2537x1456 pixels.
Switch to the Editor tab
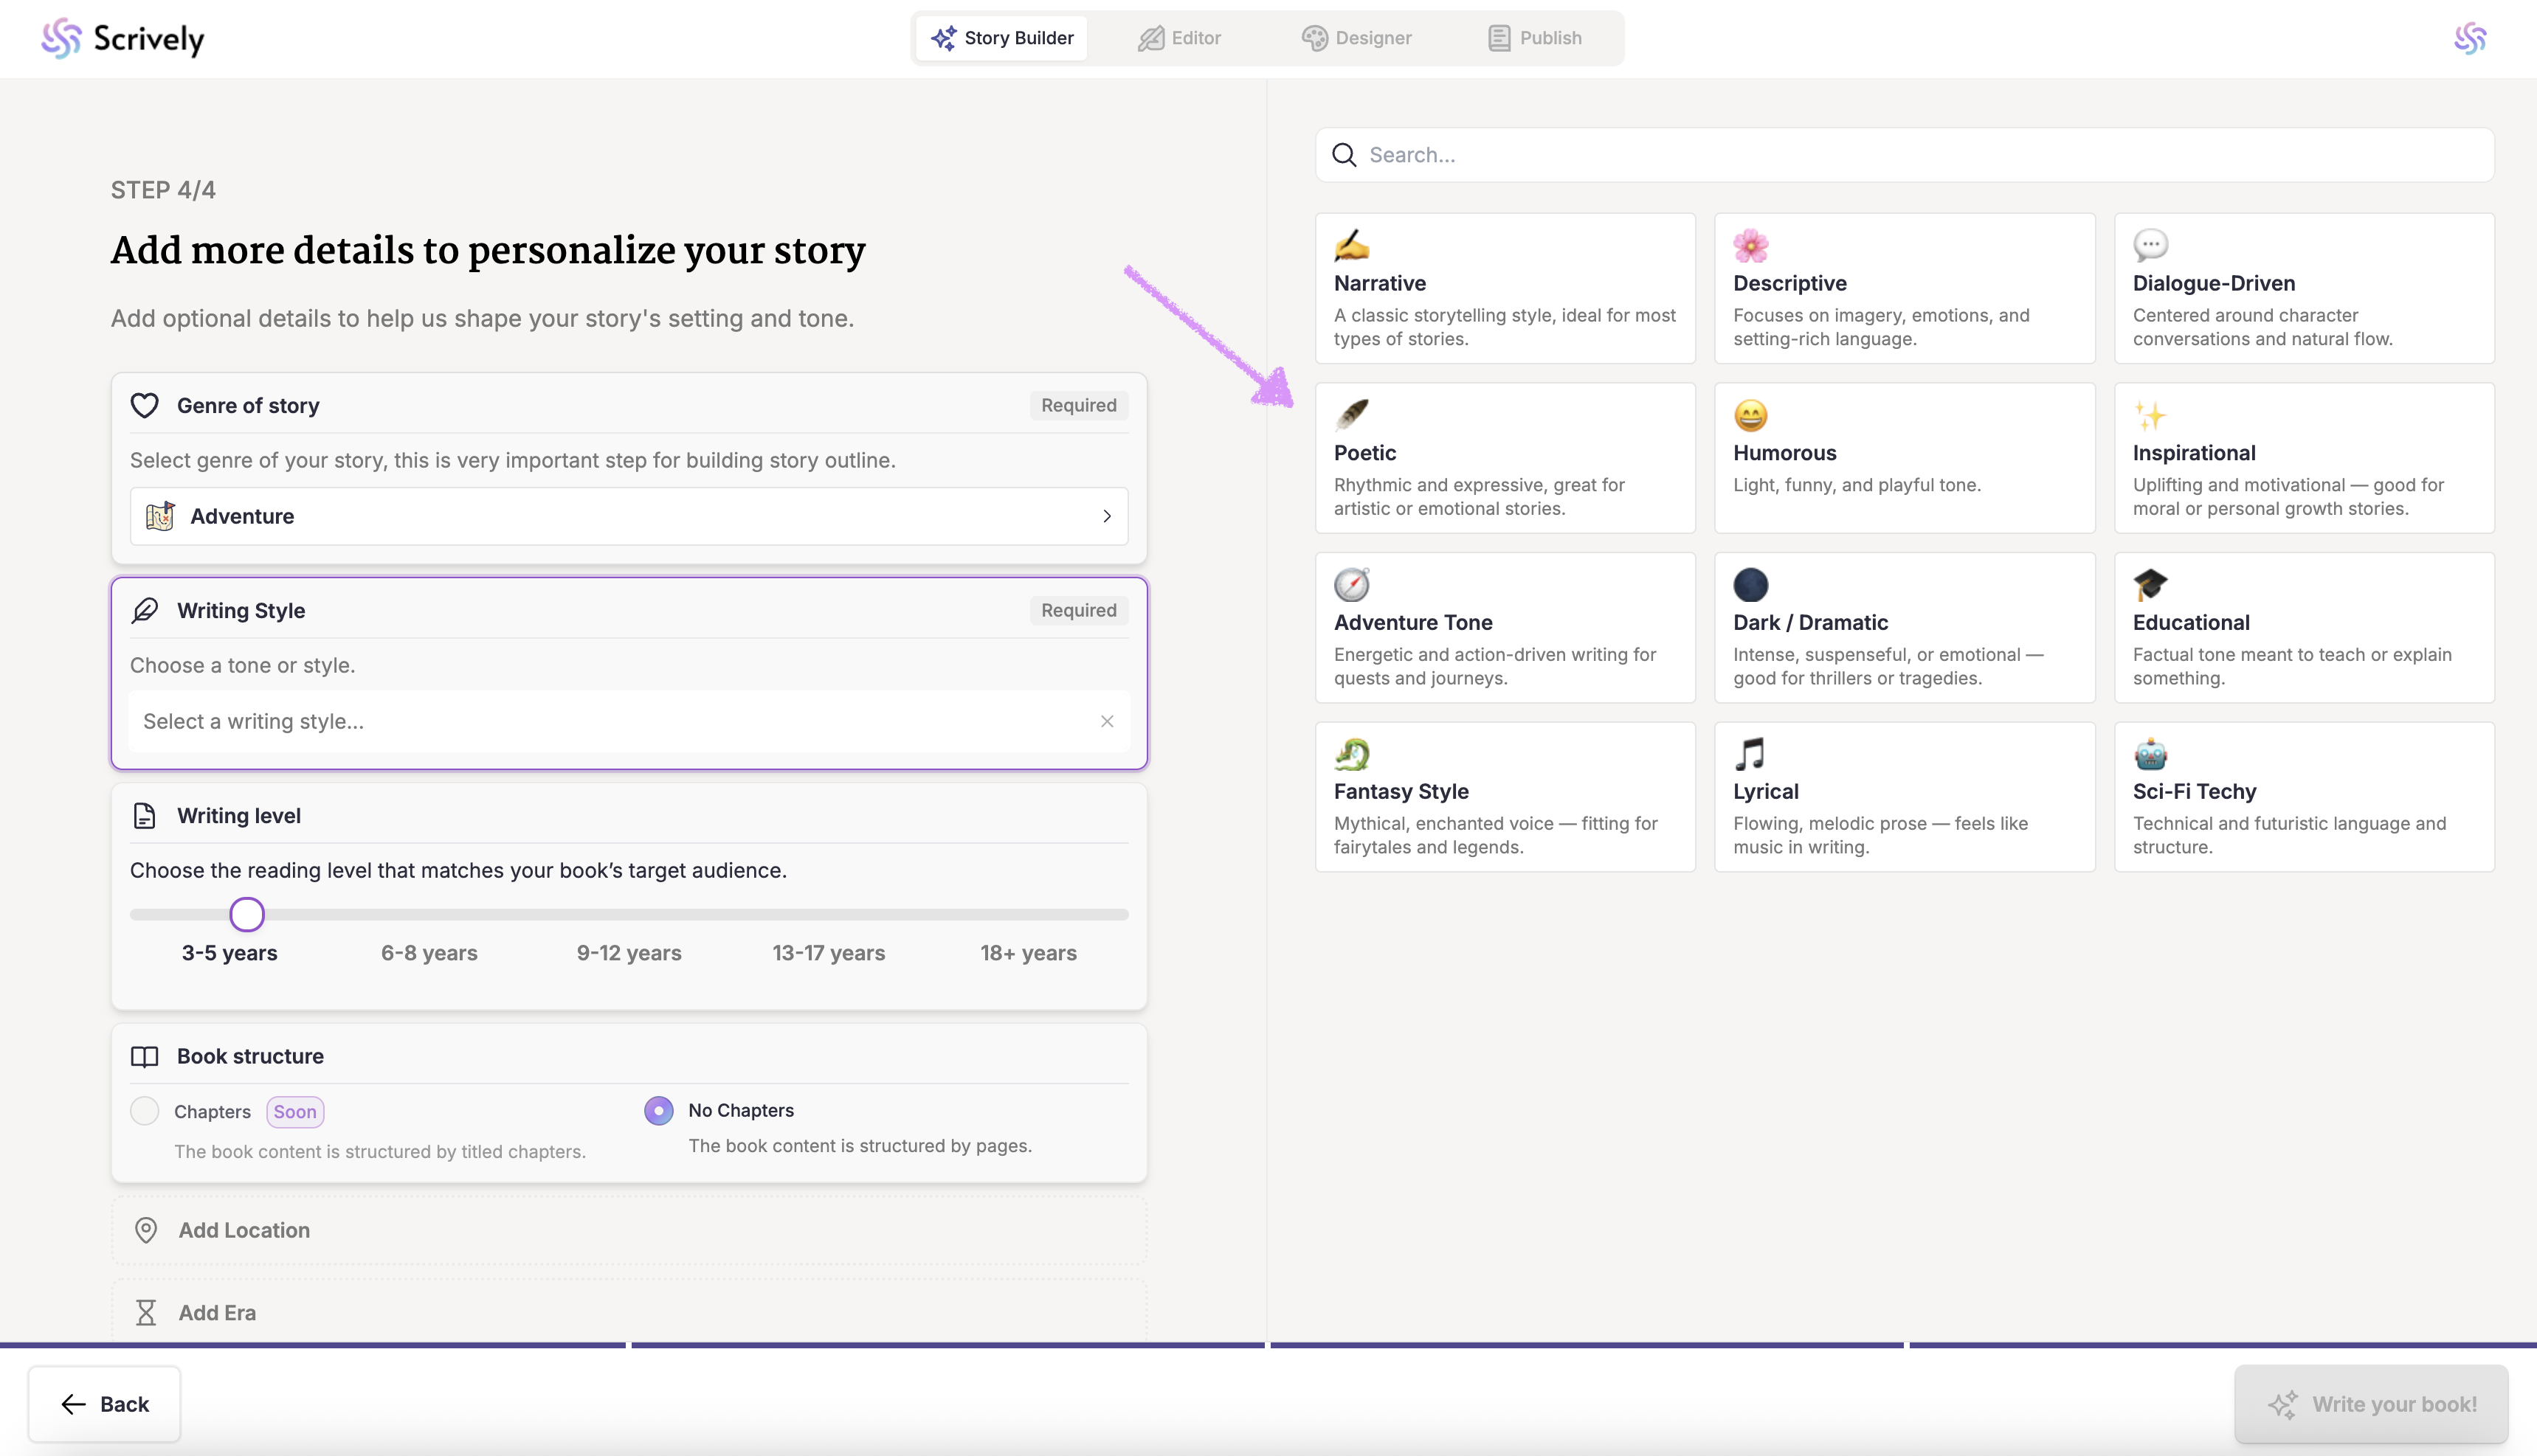1179,38
